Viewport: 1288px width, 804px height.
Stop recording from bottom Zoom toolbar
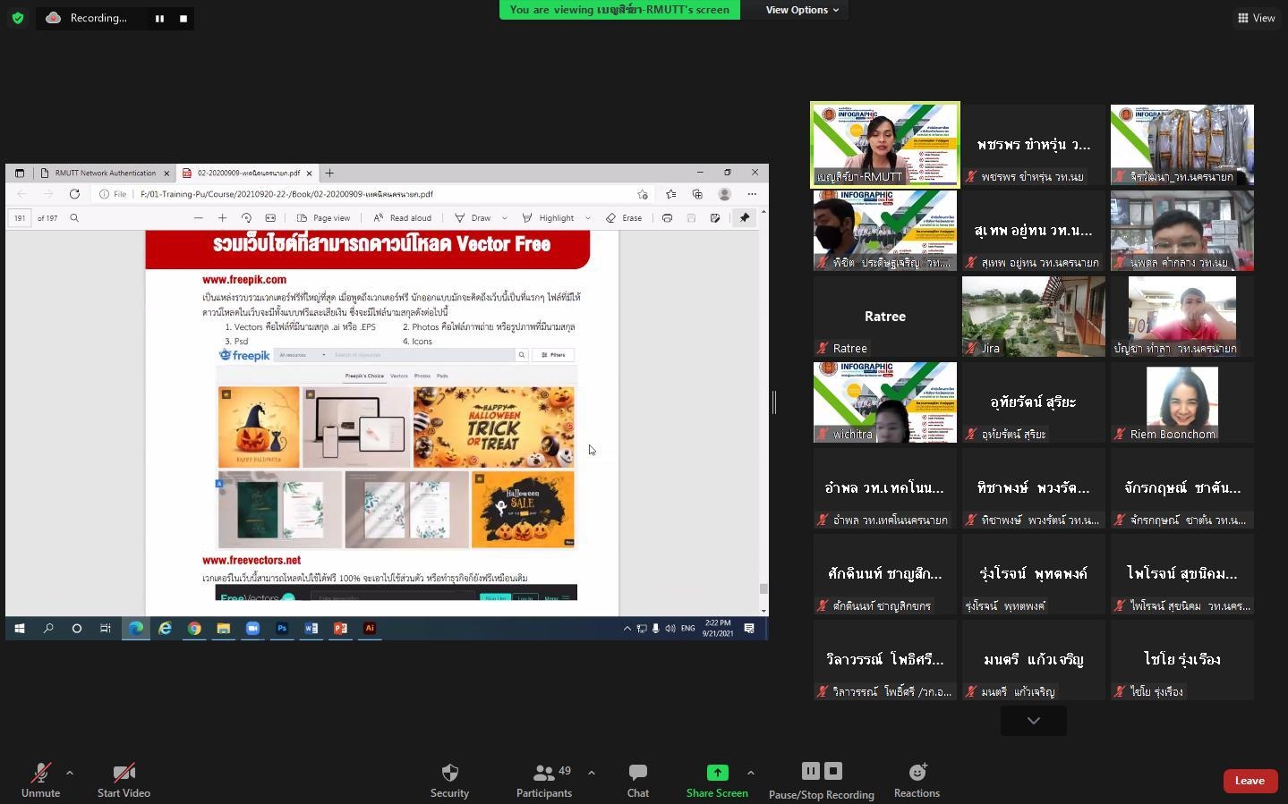click(x=832, y=771)
